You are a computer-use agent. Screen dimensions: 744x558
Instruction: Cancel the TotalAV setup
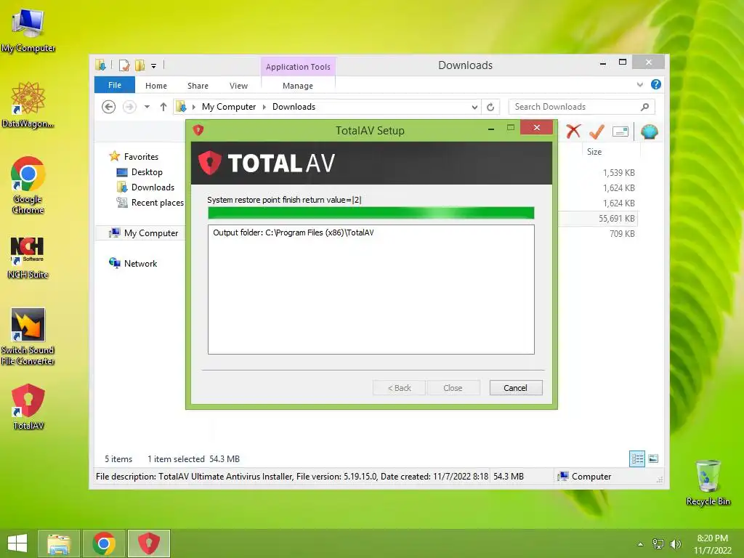[515, 388]
